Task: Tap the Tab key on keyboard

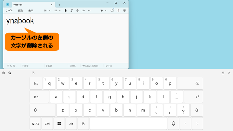Action: pos(39,97)
